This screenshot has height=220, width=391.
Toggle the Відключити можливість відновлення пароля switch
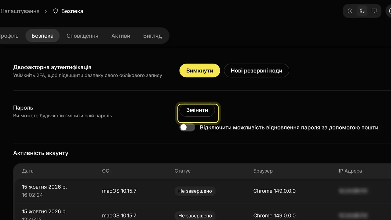click(x=187, y=127)
